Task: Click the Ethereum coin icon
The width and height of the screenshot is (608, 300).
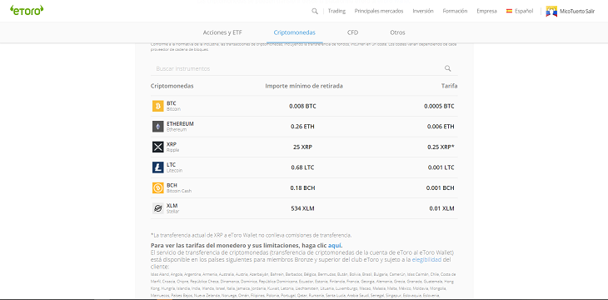Action: (157, 127)
